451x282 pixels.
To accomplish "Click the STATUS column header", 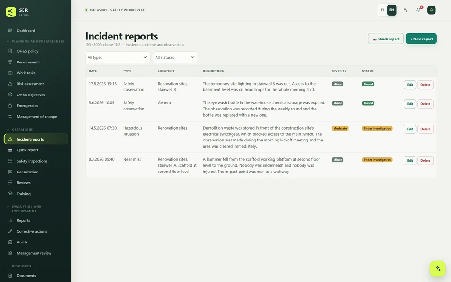I will point(367,71).
